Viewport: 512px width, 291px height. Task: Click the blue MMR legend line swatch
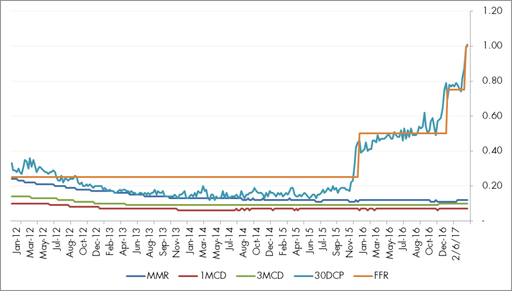[x=135, y=276]
